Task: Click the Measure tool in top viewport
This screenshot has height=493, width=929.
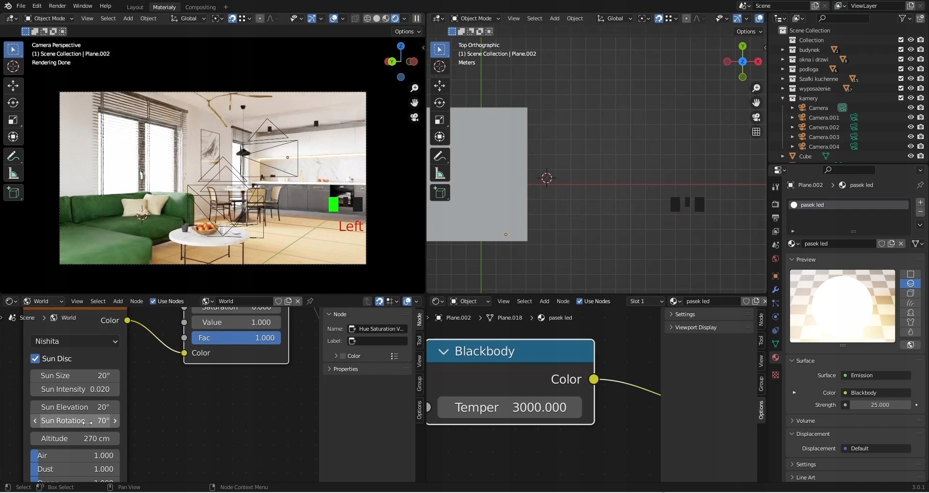Action: [x=440, y=173]
